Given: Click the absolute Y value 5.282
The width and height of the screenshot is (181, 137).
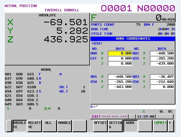Looking at the screenshot, I should click(x=72, y=31).
